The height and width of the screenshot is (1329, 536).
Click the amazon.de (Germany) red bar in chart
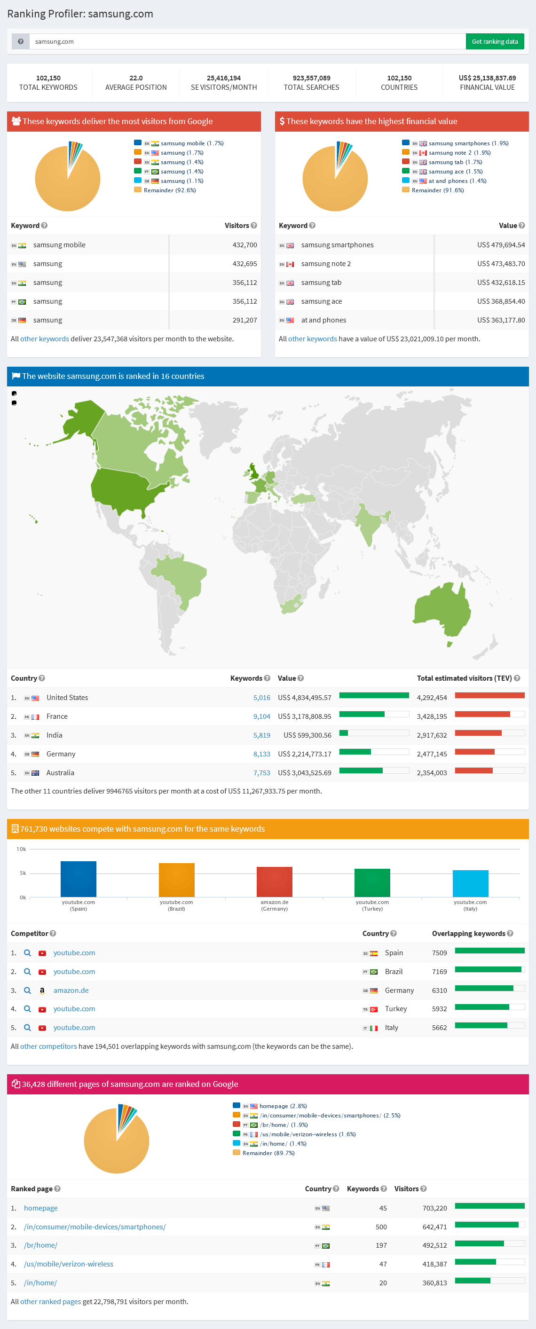pyautogui.click(x=275, y=882)
